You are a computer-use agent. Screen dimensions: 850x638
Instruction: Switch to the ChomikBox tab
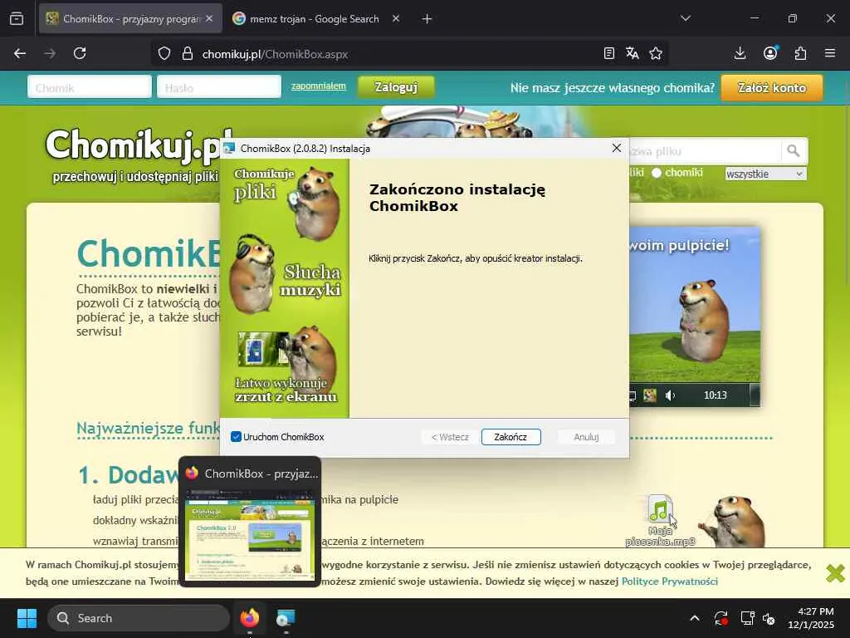coord(130,18)
